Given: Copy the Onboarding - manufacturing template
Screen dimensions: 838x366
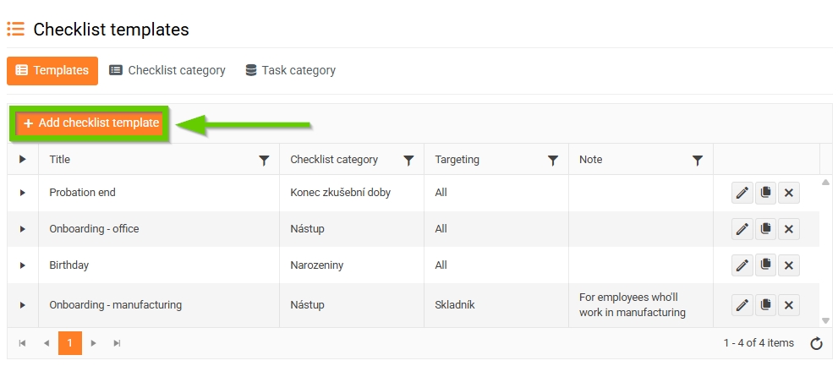Looking at the screenshot, I should click(x=765, y=305).
